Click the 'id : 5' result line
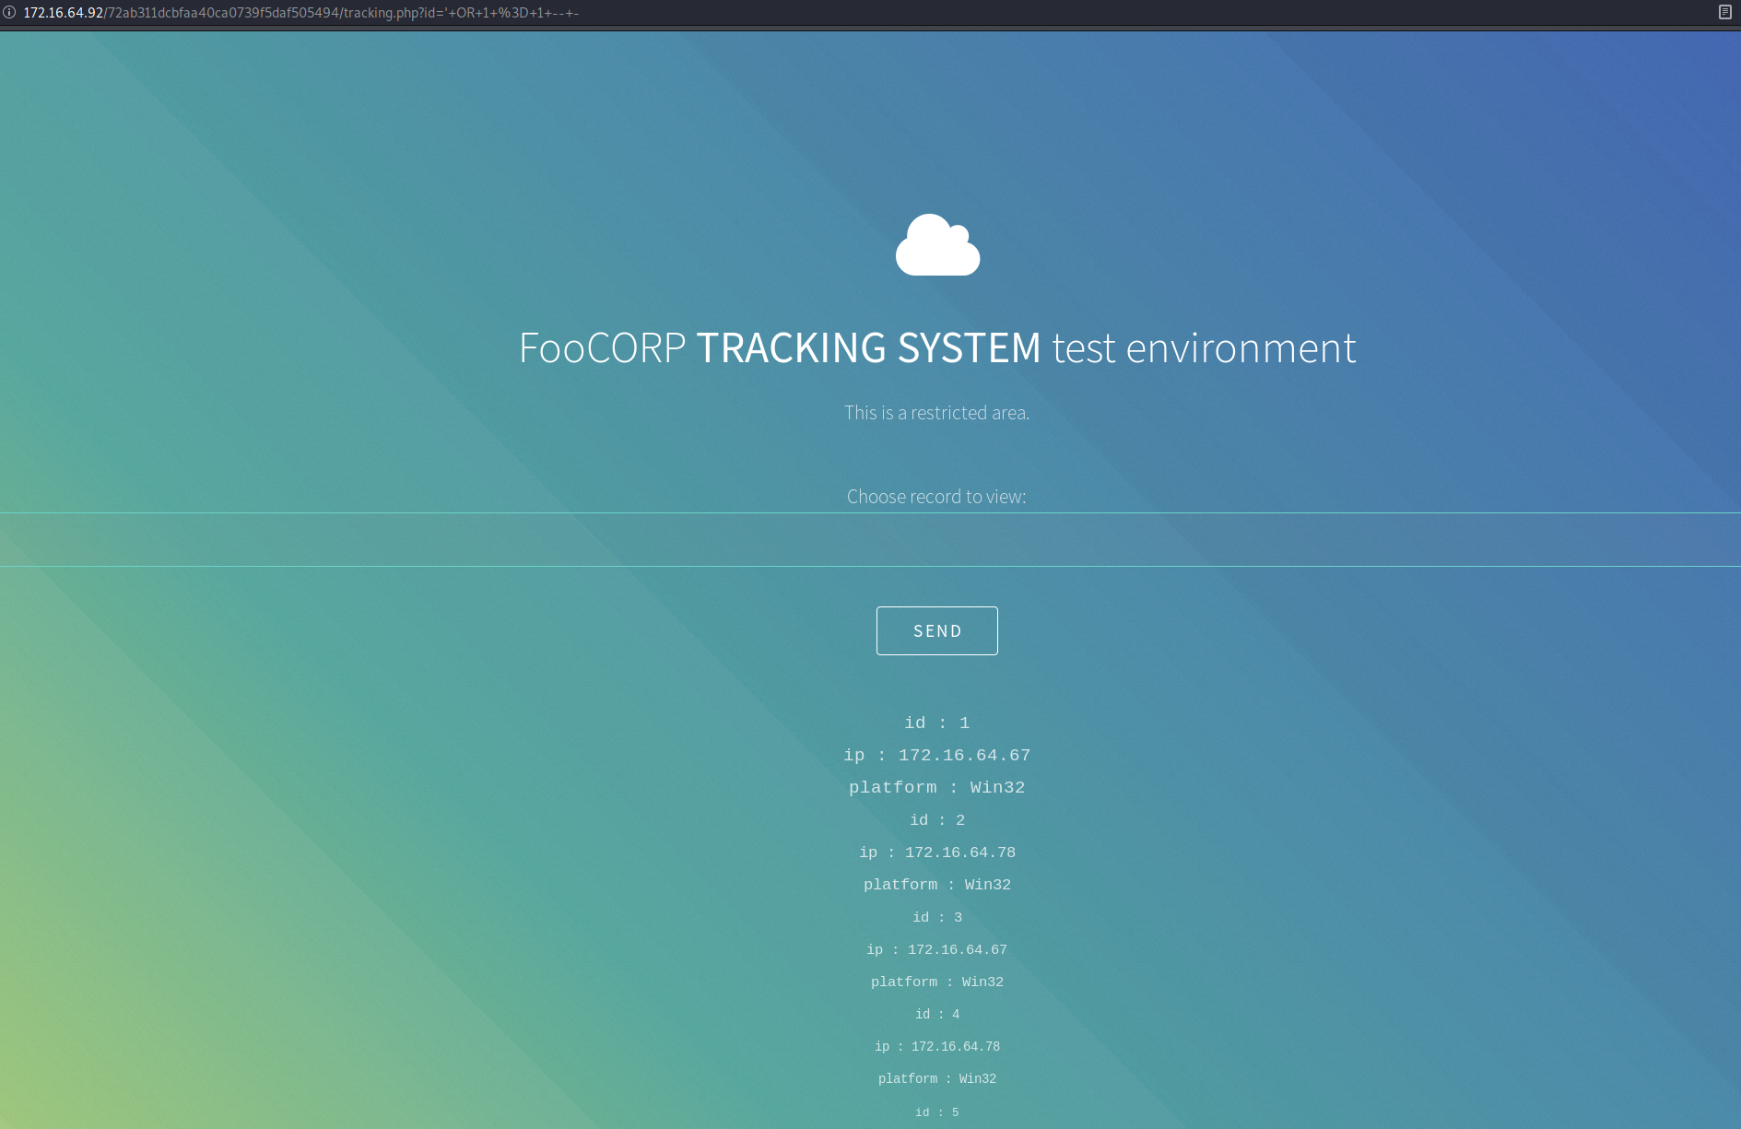1741x1129 pixels. click(936, 1112)
